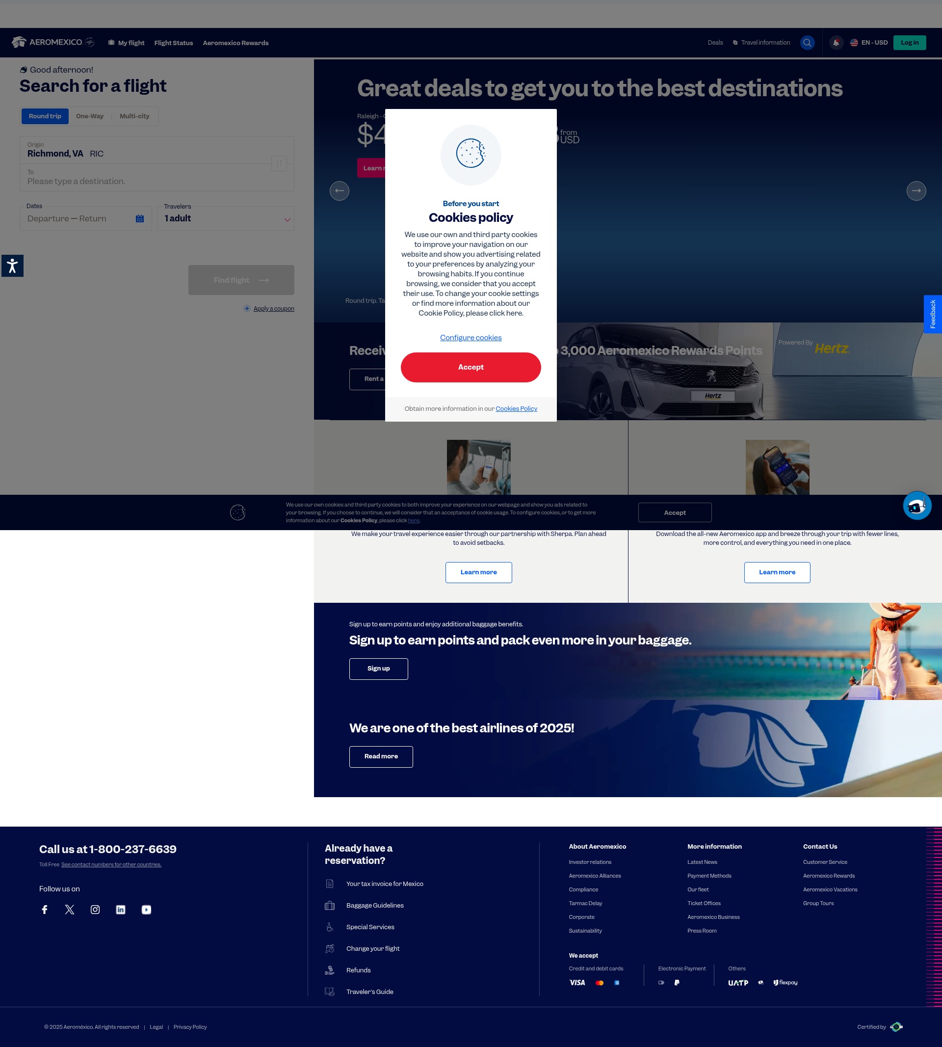
Task: Open Aeromexico Rewards menu item
Action: 235,43
